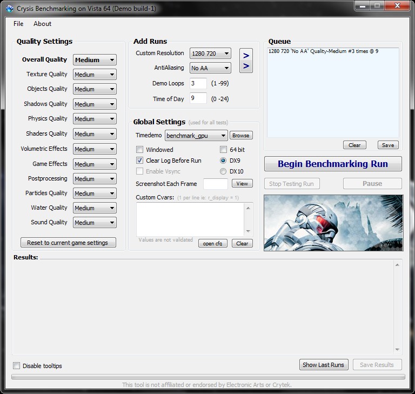This screenshot has height=394, width=415.
Task: Clear the Queue list
Action: coord(354,145)
